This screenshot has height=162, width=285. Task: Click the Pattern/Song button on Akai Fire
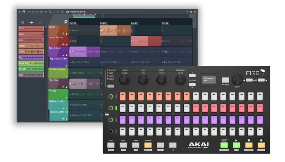click(x=224, y=145)
